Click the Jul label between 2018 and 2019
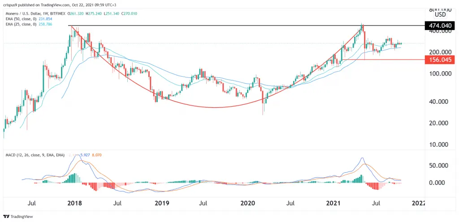The width and height of the screenshot is (459, 222). click(117, 202)
